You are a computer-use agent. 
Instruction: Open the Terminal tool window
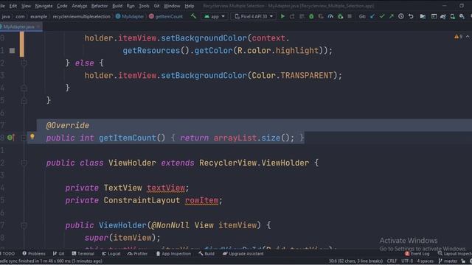tap(83, 253)
